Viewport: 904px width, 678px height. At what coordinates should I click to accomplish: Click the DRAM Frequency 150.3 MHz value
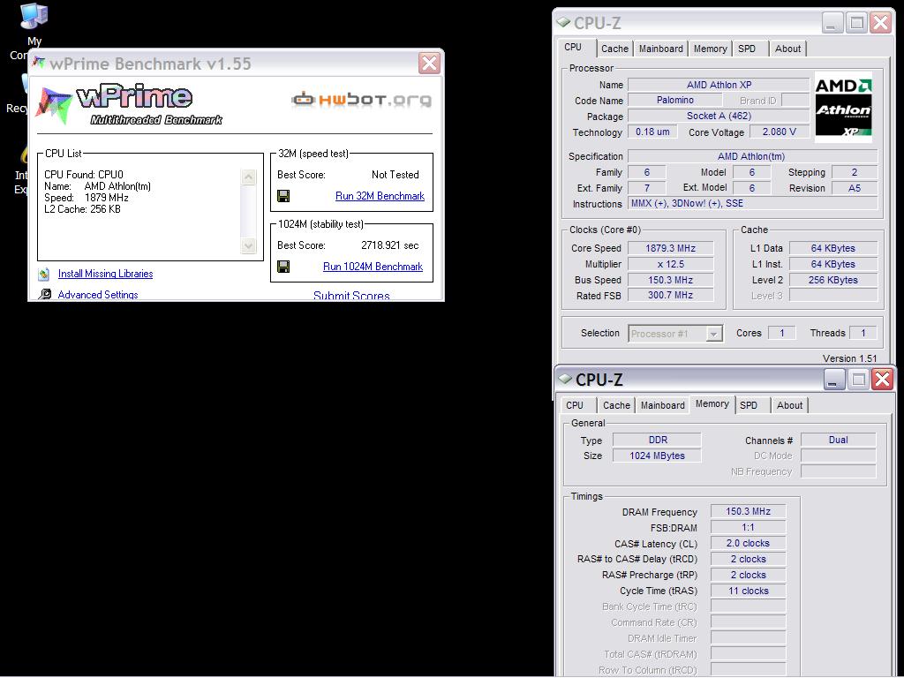(x=748, y=511)
